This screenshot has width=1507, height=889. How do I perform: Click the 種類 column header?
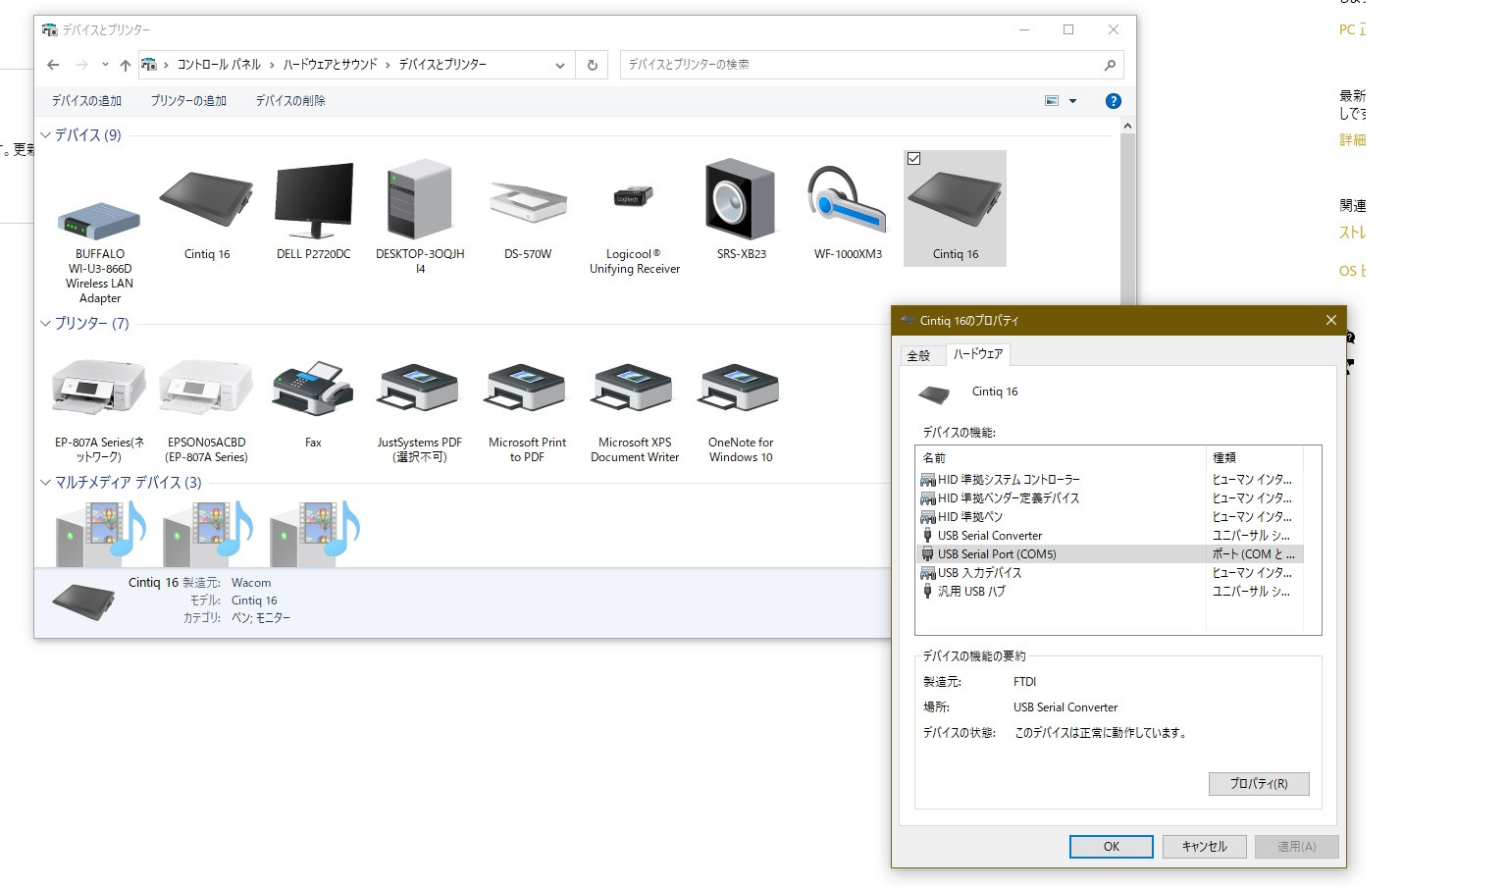[1255, 457]
